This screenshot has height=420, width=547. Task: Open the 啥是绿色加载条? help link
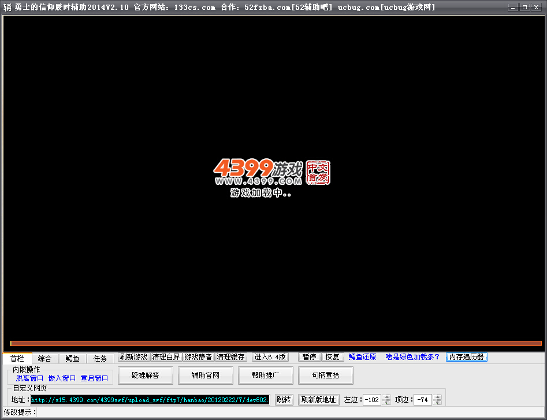pos(412,357)
